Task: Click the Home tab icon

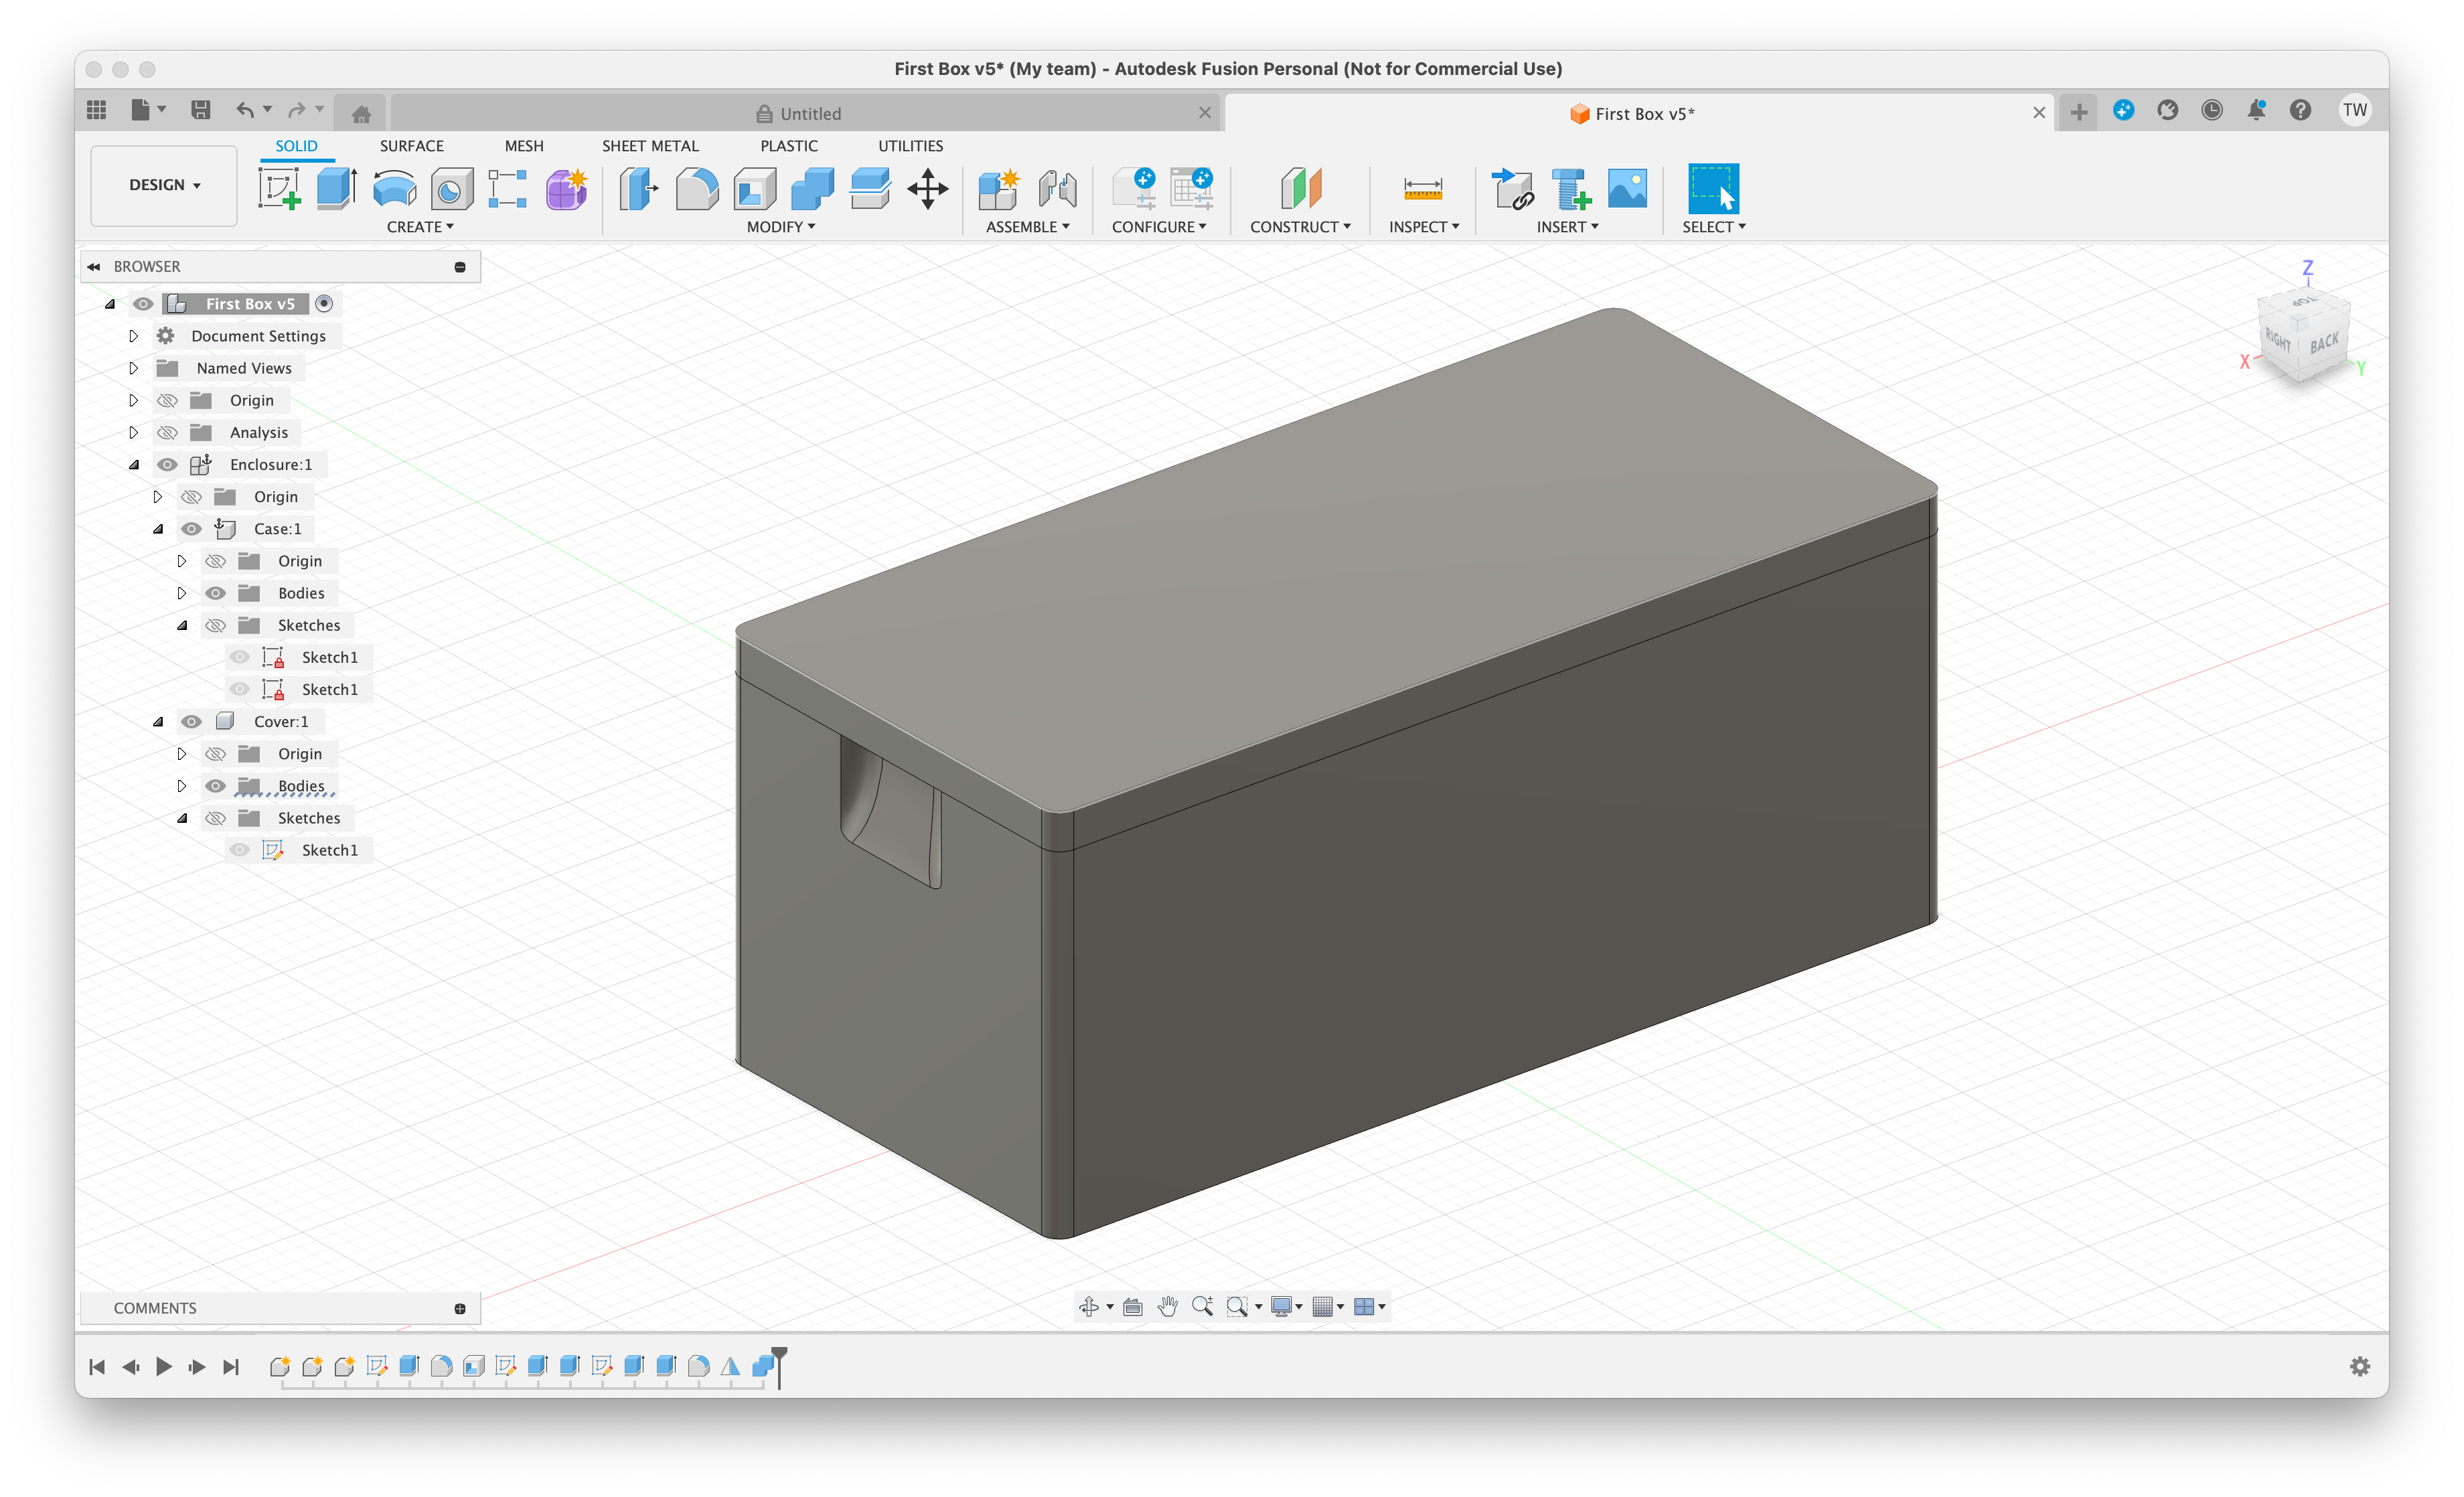Action: [x=361, y=114]
